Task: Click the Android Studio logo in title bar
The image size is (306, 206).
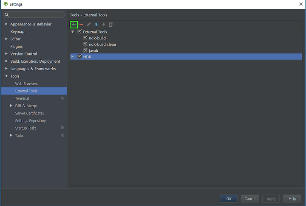Action: point(6,4)
